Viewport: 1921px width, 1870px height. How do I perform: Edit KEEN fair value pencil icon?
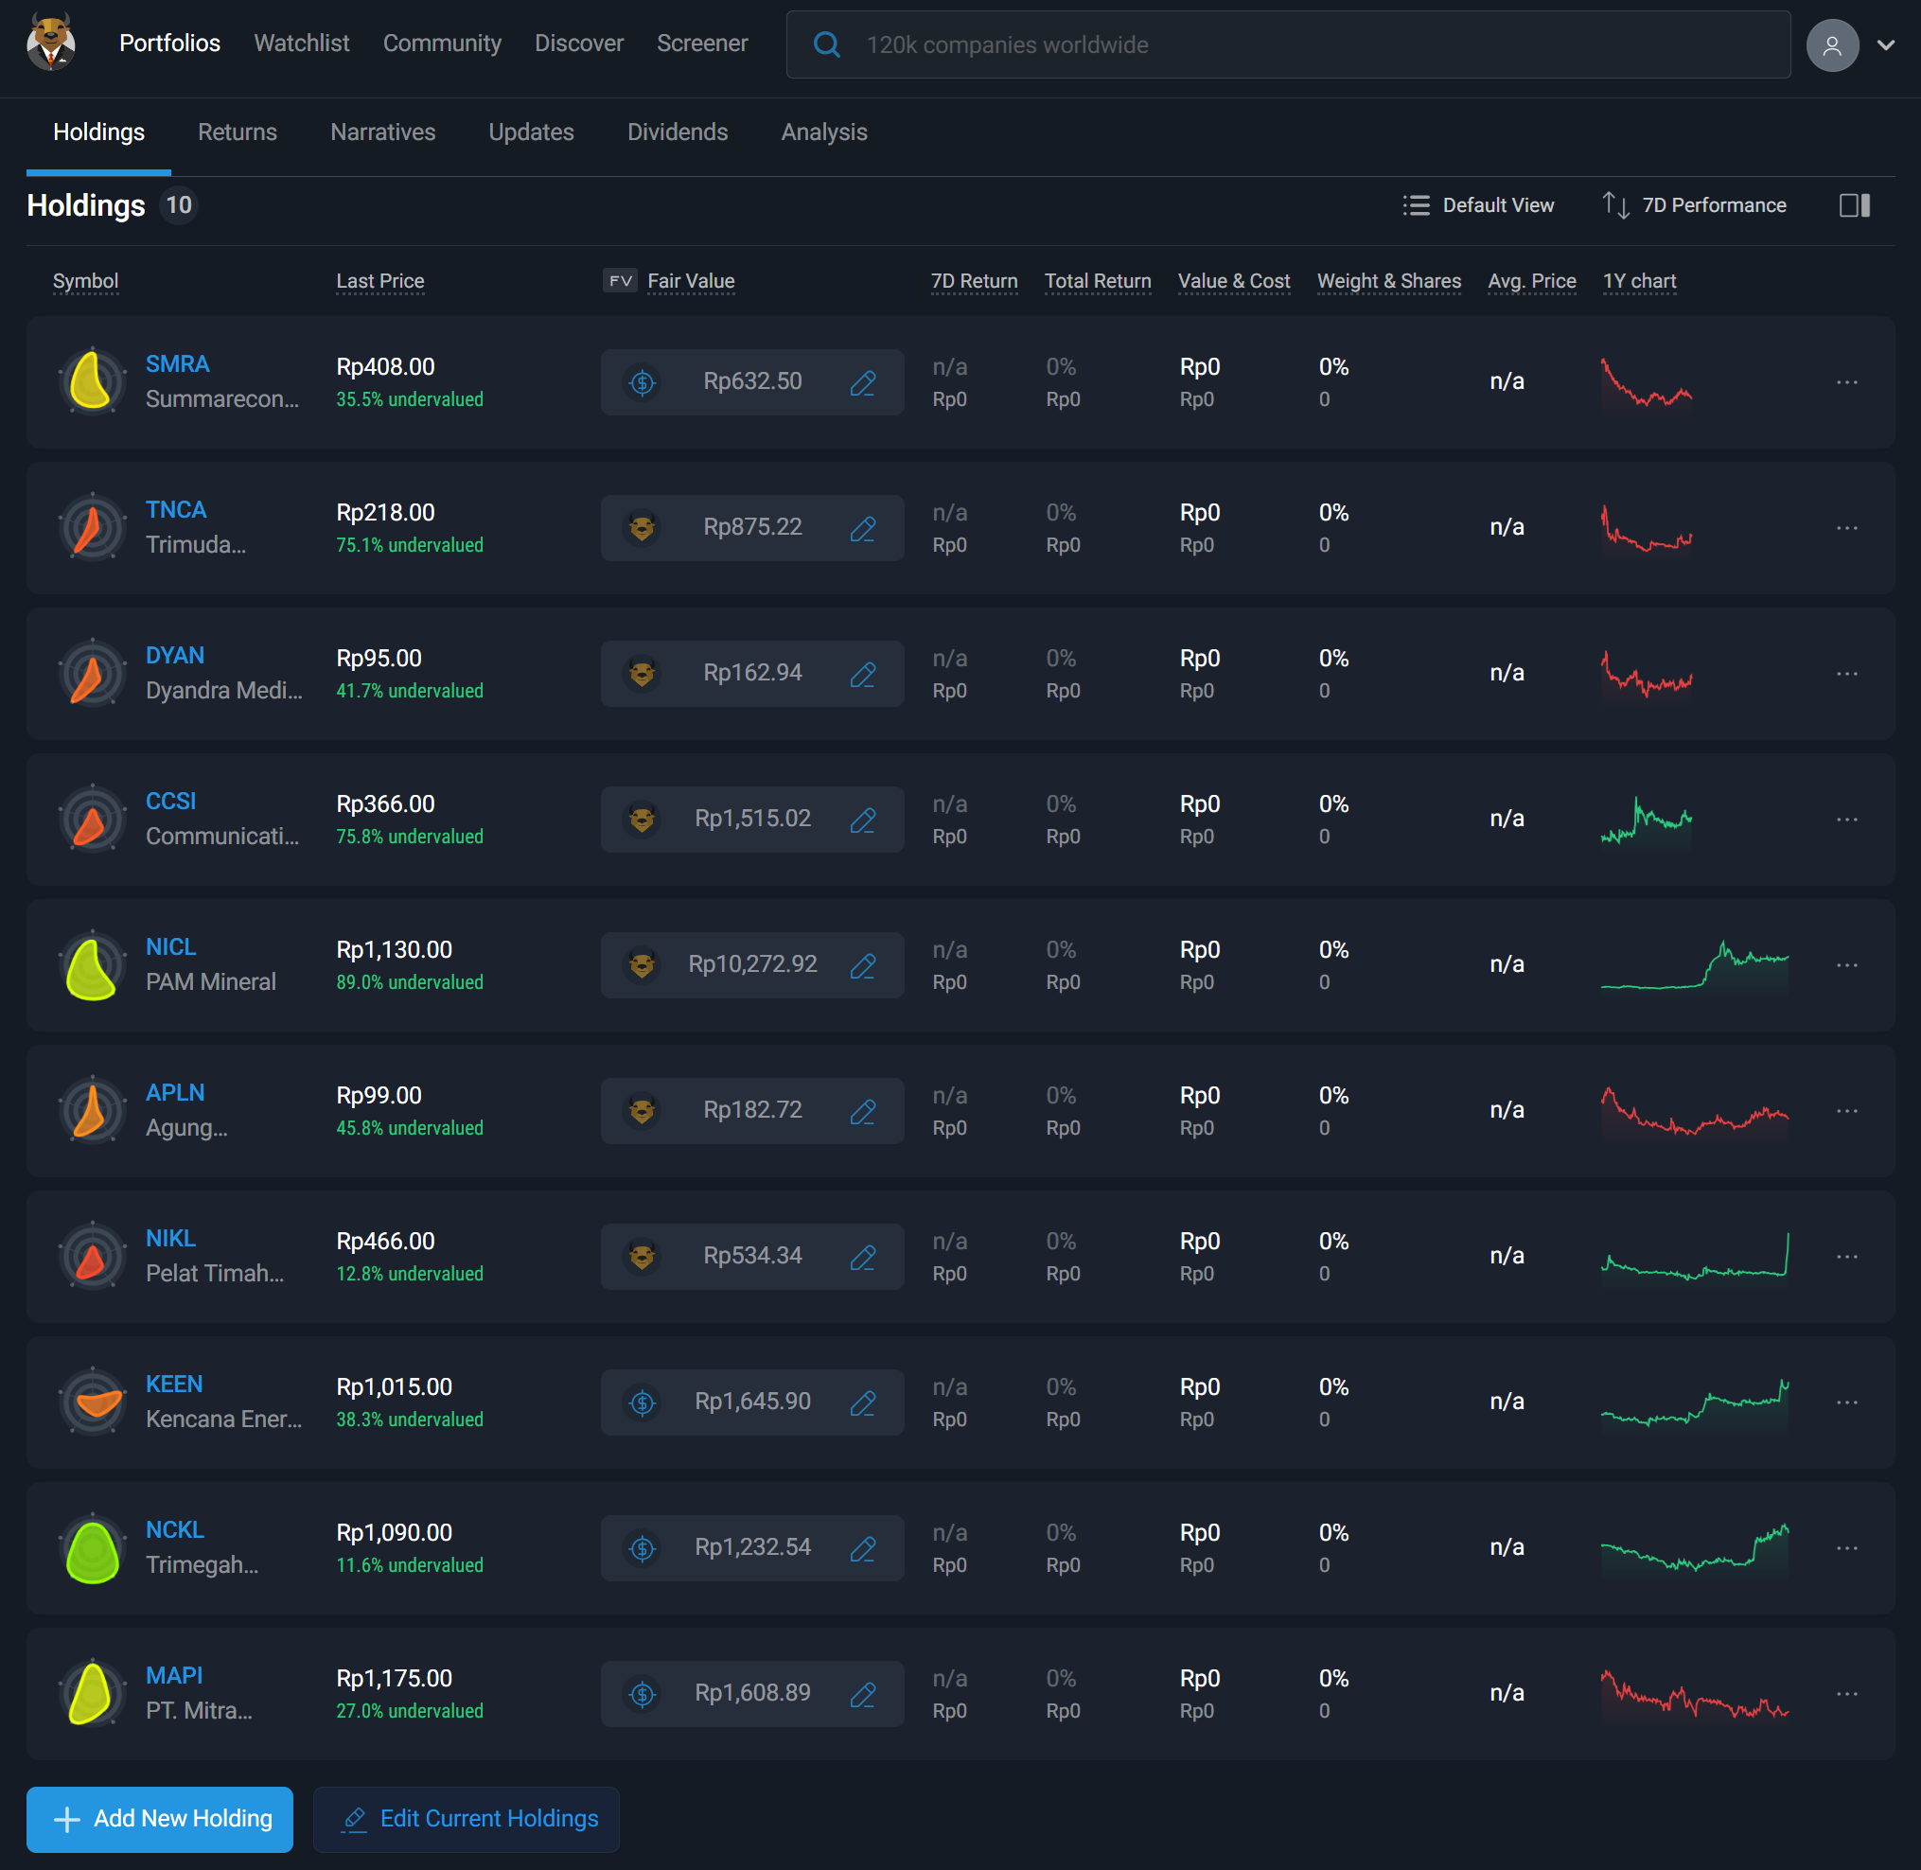[x=862, y=1402]
